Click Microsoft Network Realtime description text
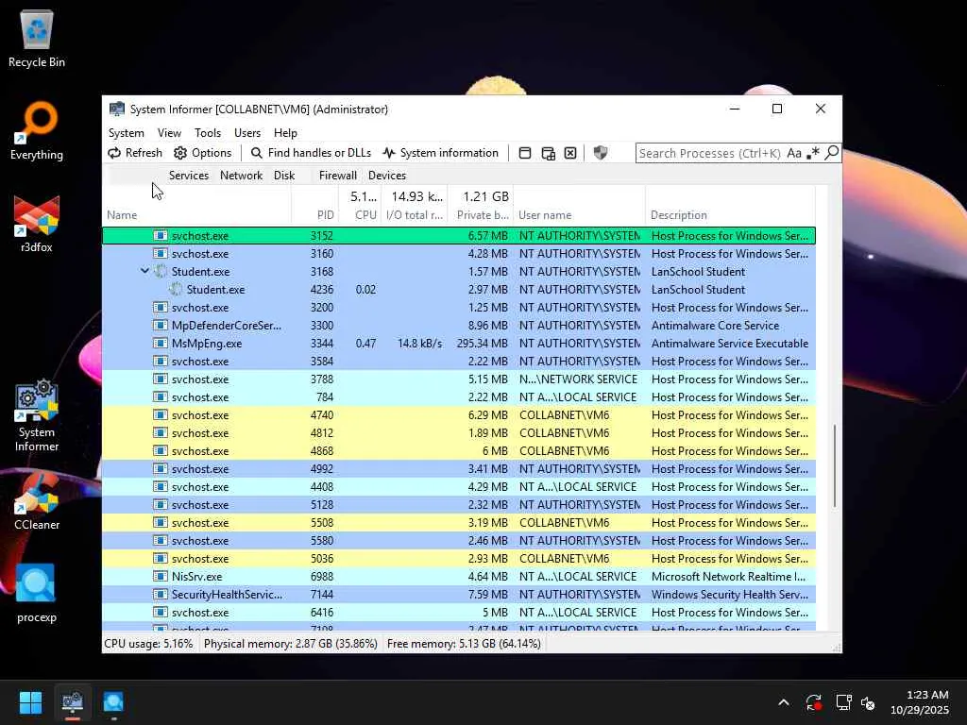Screen dimensions: 967x725 [x=728, y=577]
